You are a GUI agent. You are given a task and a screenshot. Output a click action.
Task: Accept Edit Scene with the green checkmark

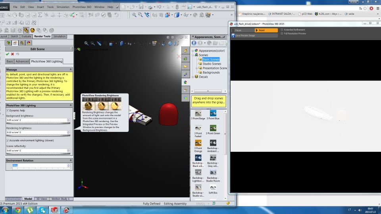click(7, 54)
